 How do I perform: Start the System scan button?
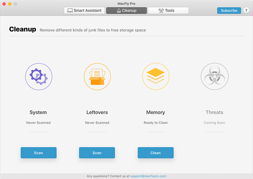click(39, 153)
